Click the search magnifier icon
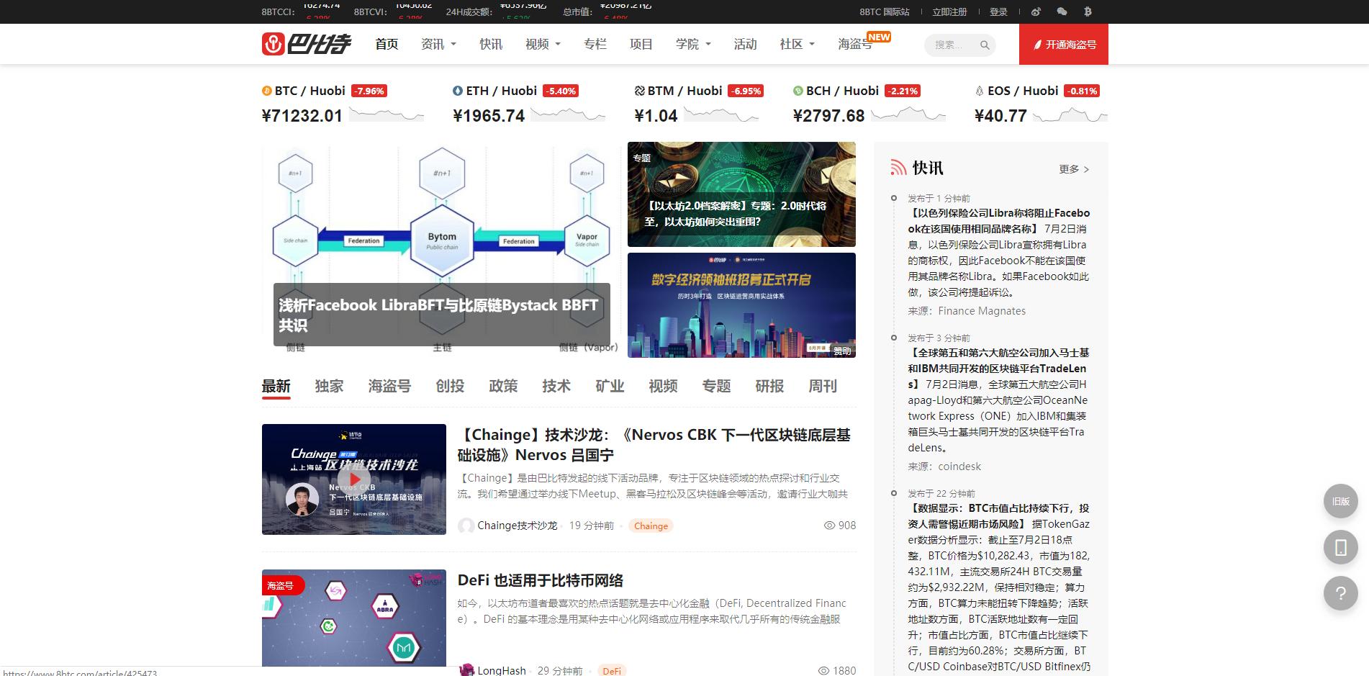 click(985, 45)
